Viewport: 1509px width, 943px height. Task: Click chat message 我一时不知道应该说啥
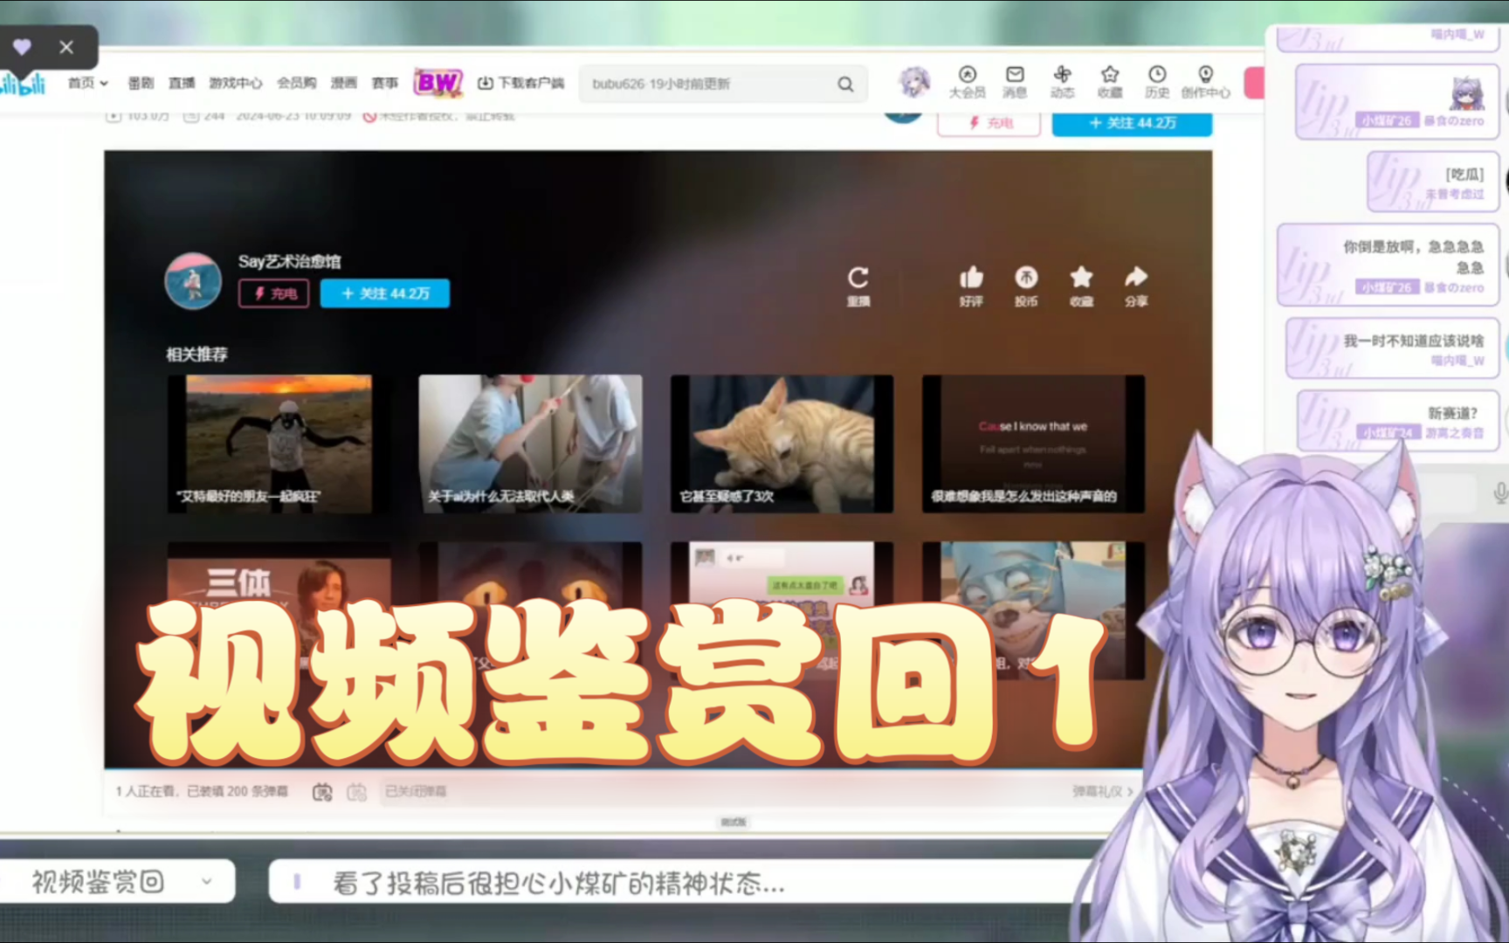(x=1392, y=348)
